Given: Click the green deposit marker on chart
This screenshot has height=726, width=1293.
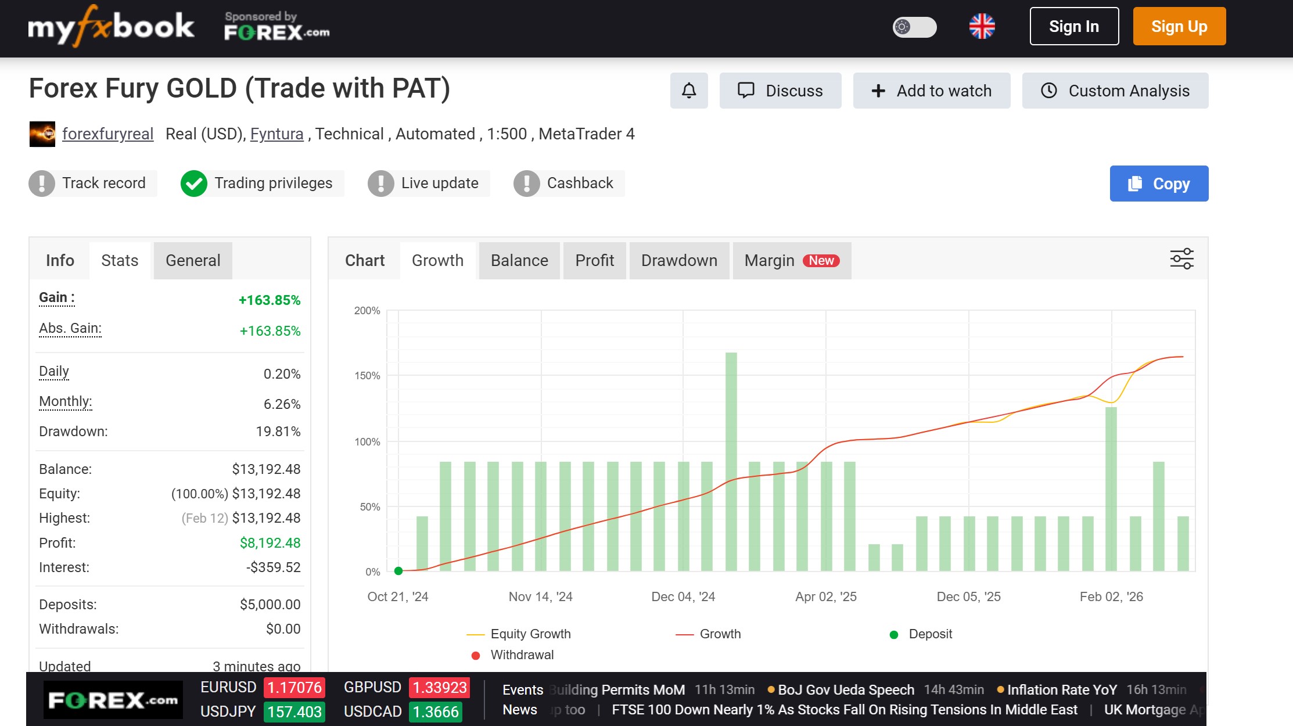Looking at the screenshot, I should pyautogui.click(x=398, y=571).
